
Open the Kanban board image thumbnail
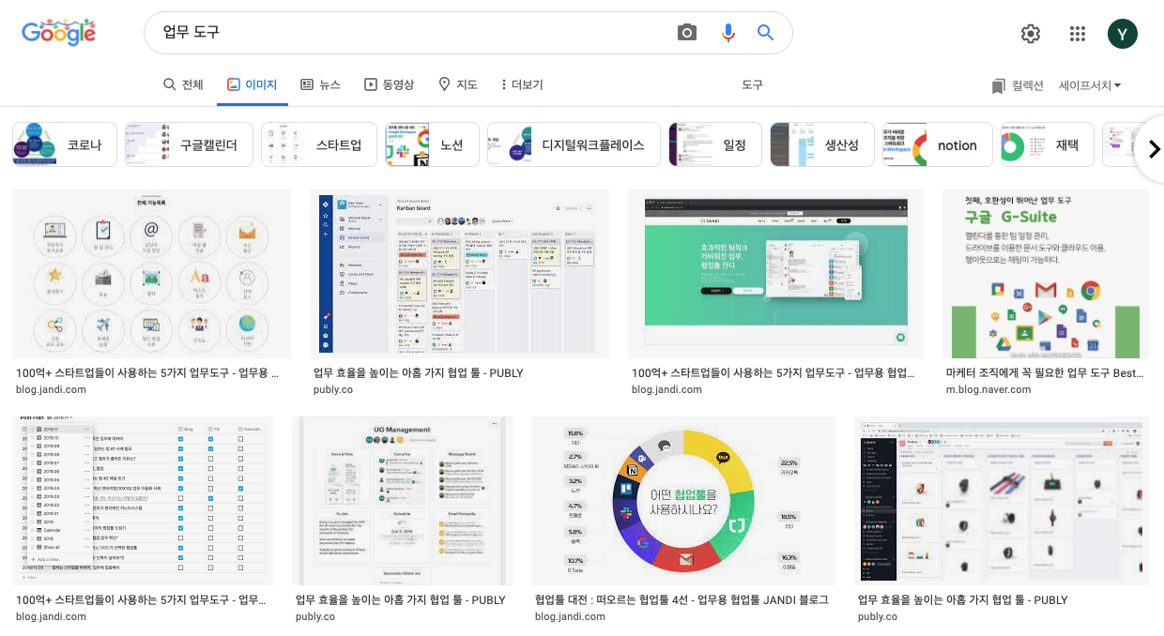click(460, 274)
